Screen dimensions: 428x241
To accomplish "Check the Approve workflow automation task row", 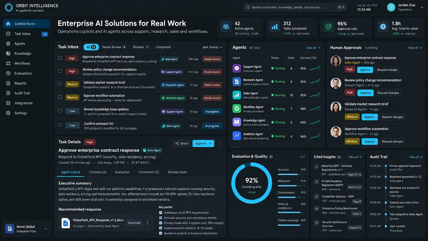I will tap(60, 97).
